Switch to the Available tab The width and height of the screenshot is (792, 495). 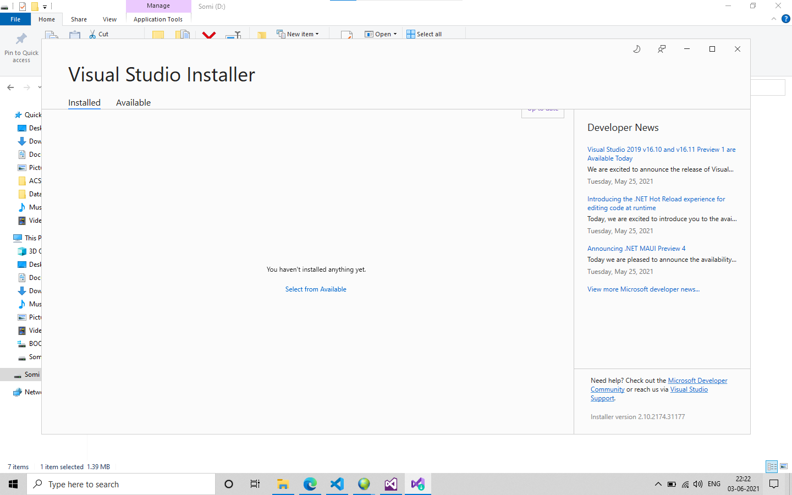pyautogui.click(x=133, y=103)
